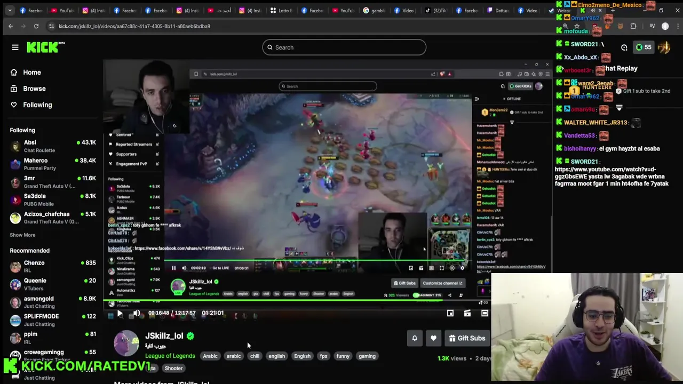The height and width of the screenshot is (384, 683).
Task: Select the chill tag
Action: point(255,356)
